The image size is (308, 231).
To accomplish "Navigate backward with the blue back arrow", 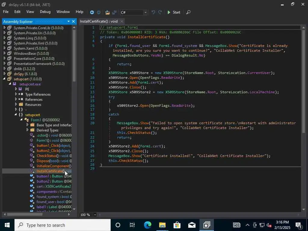I will tap(92, 12).
